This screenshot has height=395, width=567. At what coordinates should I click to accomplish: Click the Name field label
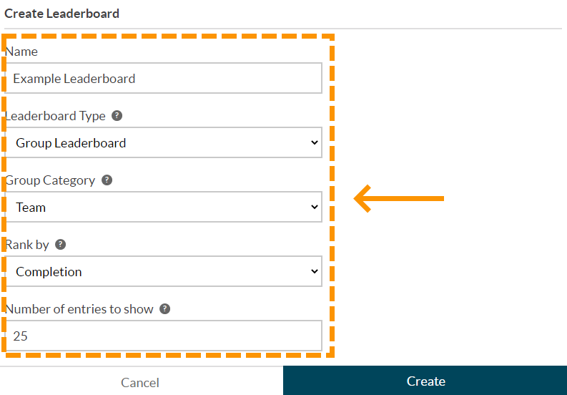[21, 52]
